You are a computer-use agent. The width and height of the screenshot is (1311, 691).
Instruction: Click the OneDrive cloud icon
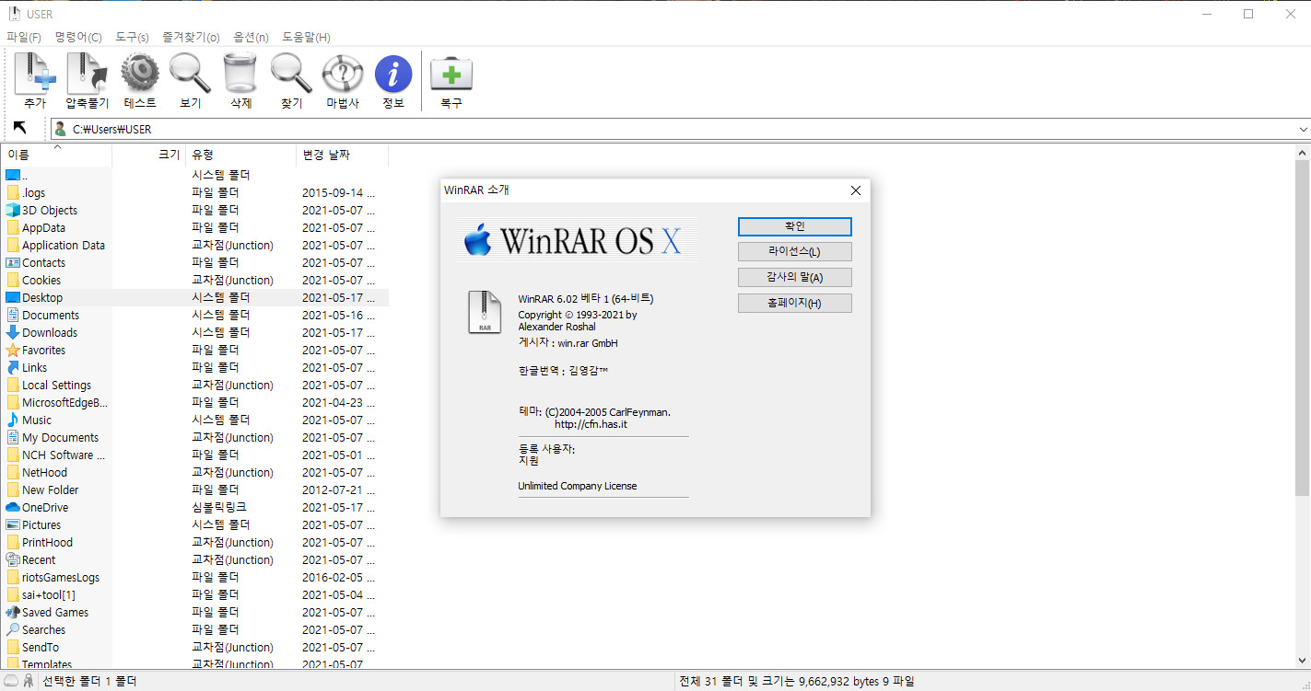[13, 507]
